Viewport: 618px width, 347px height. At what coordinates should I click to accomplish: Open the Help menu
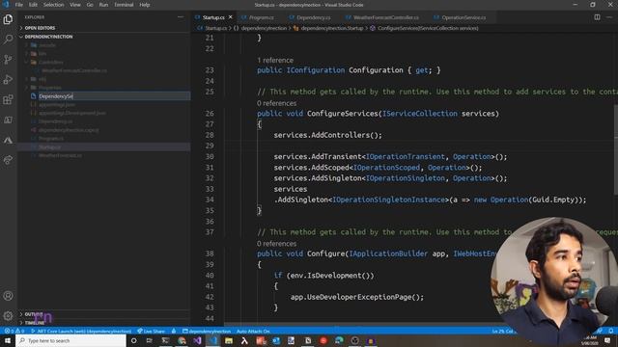[x=145, y=5]
